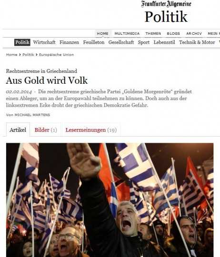
Task: Open the HOME navigation item
Action: coord(102,34)
